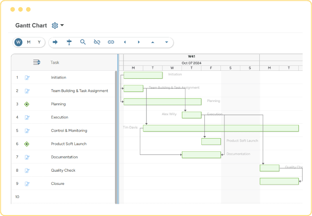Click the Planning Gantt bar
This screenshot has width=312, height=216.
click(x=162, y=102)
